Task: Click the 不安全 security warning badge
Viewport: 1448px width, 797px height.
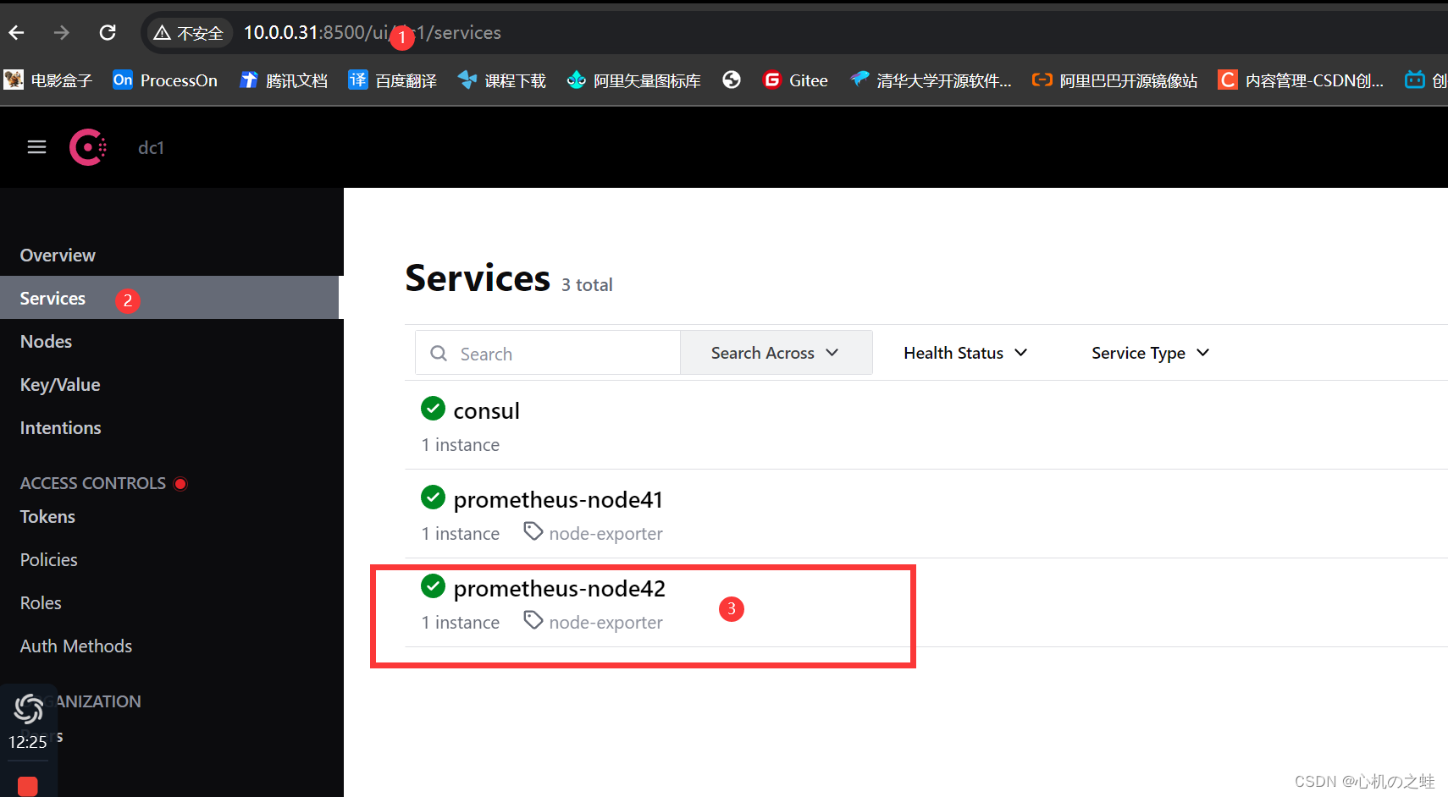Action: [190, 33]
